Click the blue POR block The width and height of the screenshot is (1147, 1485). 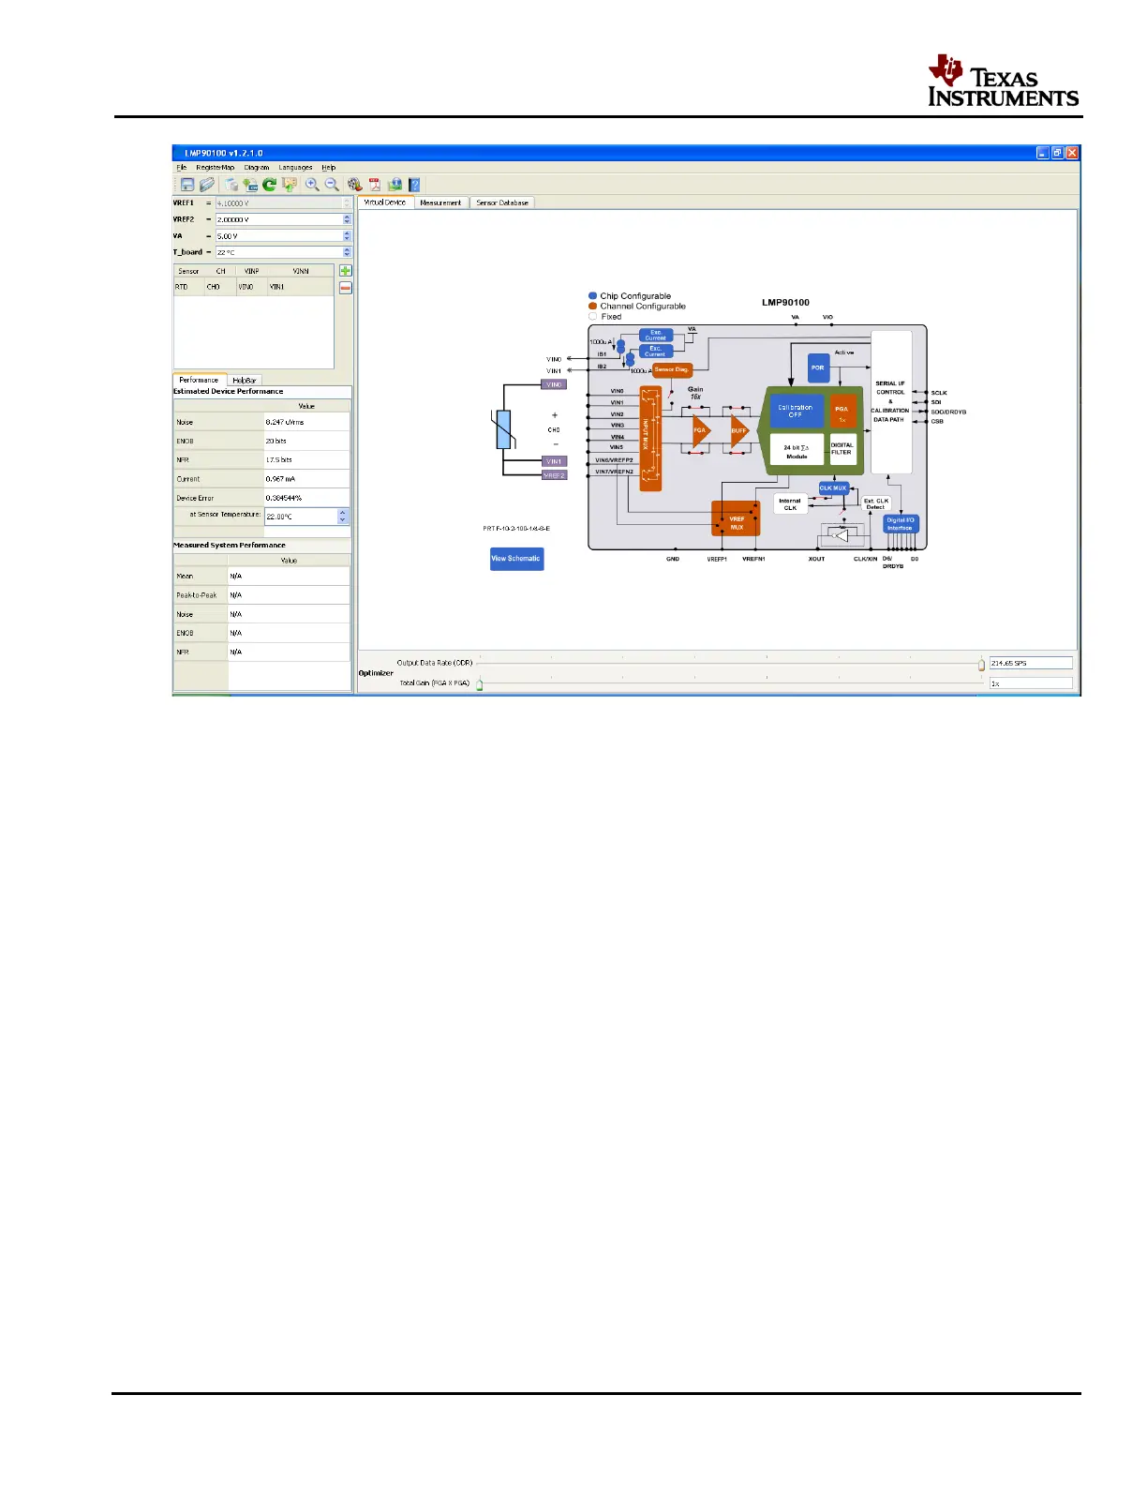(x=818, y=367)
